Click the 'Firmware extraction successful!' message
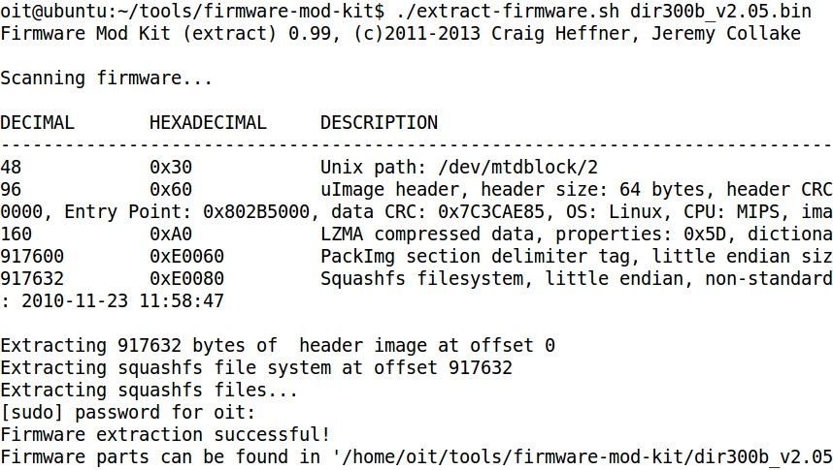Screen dimensions: 833x470 coord(165,434)
